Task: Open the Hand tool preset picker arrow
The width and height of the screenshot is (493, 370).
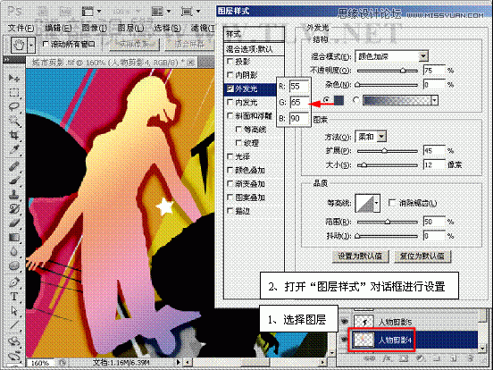Action: pyautogui.click(x=31, y=45)
